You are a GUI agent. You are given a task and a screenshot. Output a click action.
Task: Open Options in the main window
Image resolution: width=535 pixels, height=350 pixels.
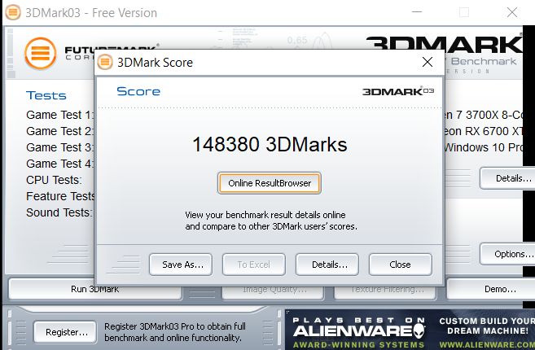click(x=507, y=254)
